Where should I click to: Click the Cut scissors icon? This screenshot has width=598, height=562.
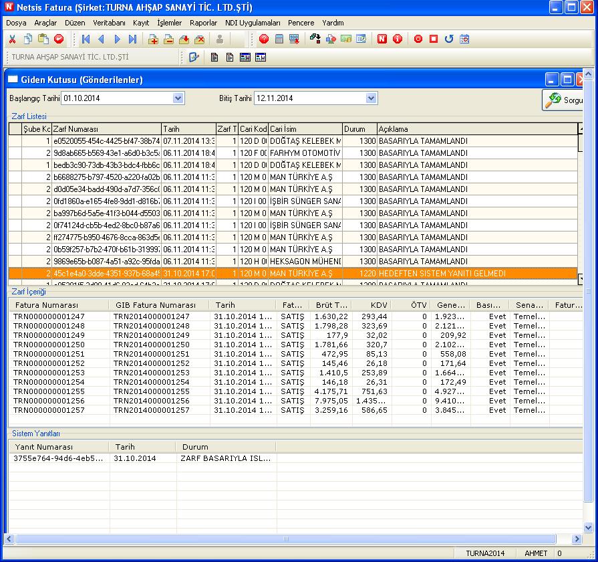click(12, 39)
